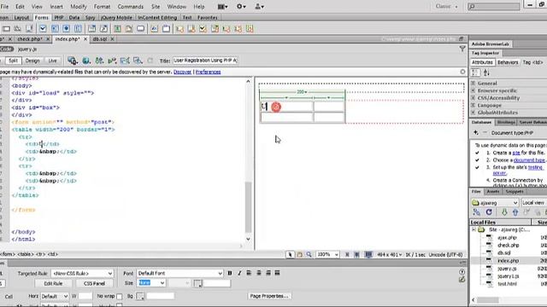Open the File Management icon in document toolbar
The height and width of the screenshot is (307, 547).
tap(99, 61)
